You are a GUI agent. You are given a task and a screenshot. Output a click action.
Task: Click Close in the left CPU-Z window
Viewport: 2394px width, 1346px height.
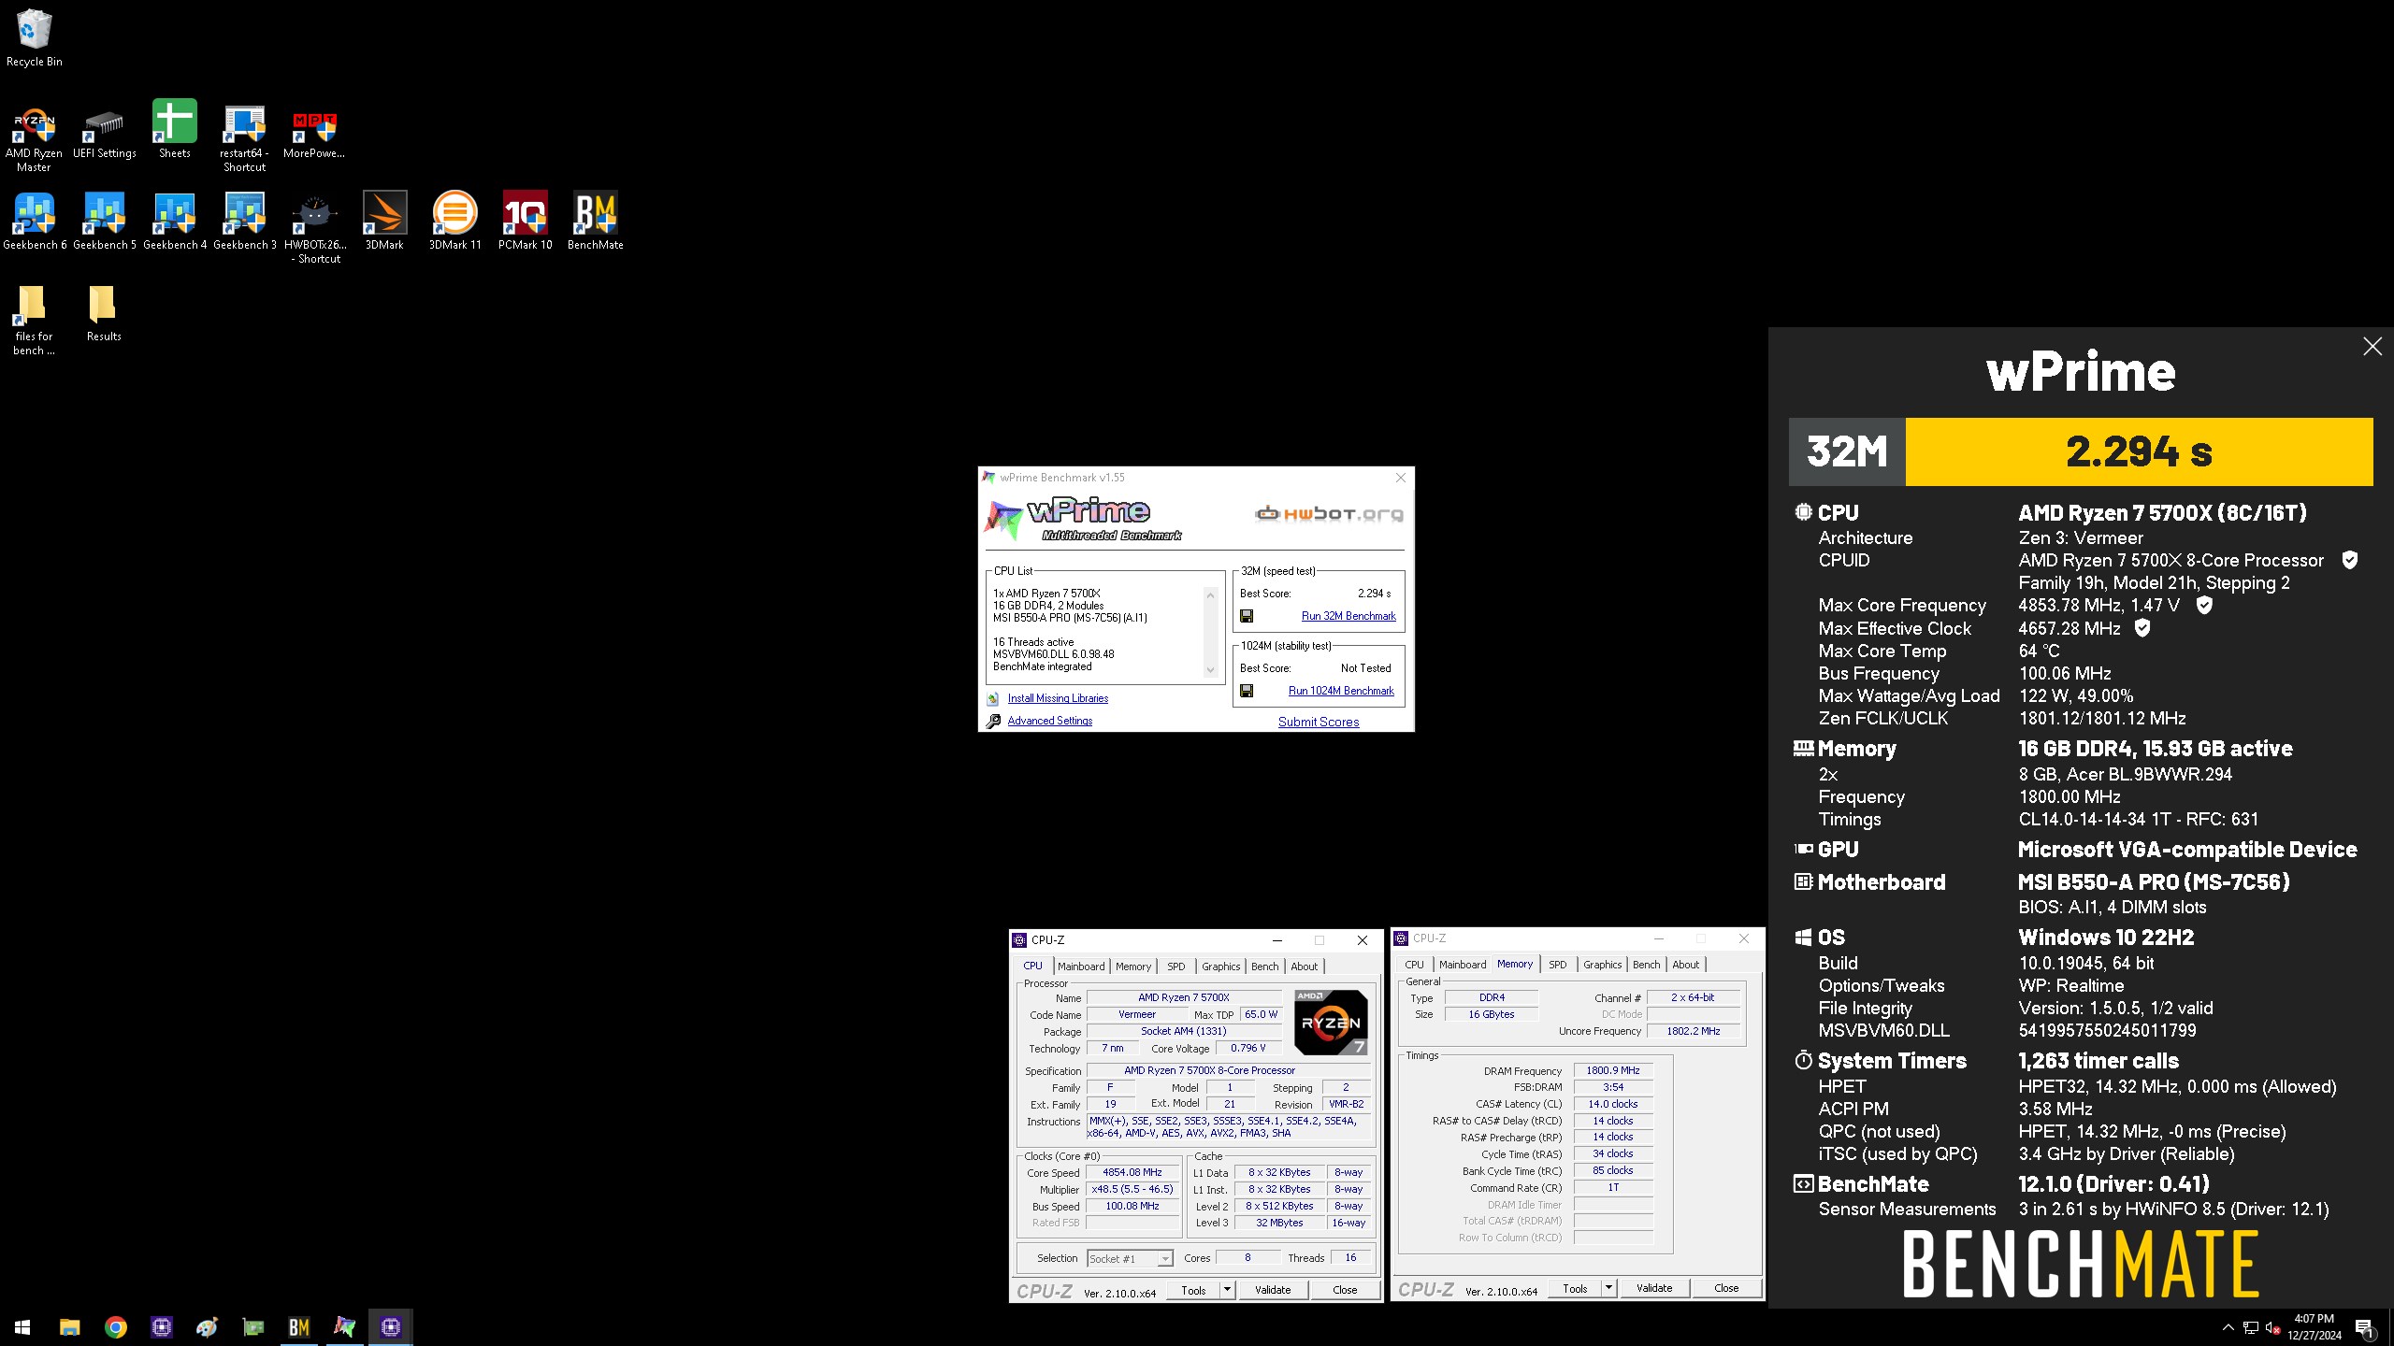point(1345,1290)
